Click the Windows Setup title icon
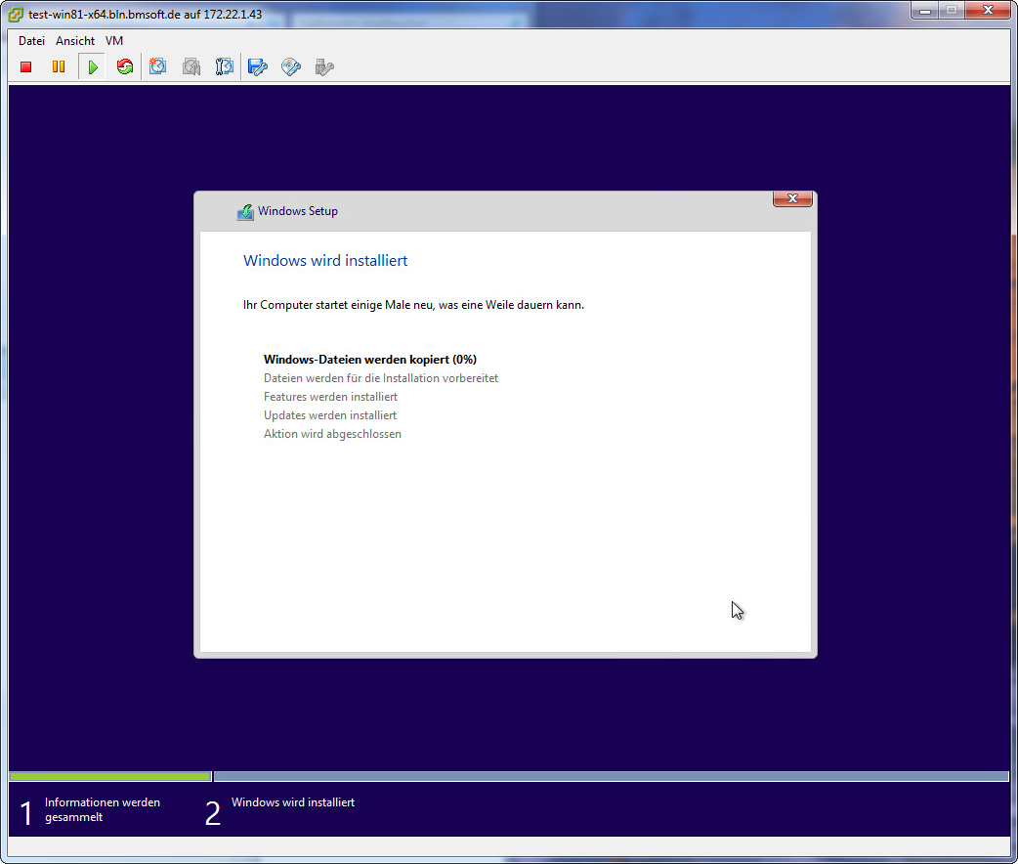This screenshot has height=864, width=1018. 245,212
